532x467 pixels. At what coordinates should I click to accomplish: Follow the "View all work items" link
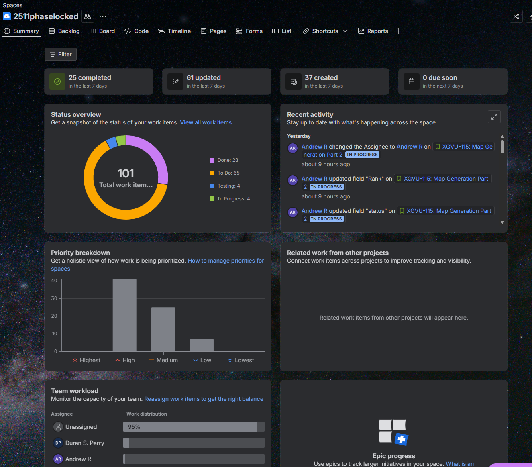[x=206, y=122]
